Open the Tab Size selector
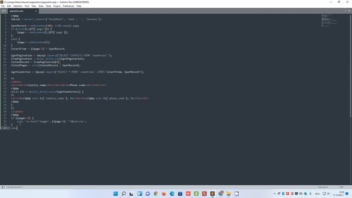This screenshot has height=198, width=352. coord(323,187)
